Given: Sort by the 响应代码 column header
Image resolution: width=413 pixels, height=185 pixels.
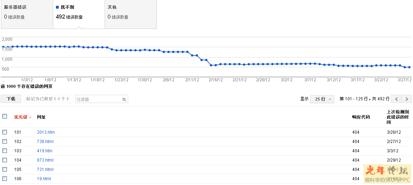Looking at the screenshot, I should pyautogui.click(x=361, y=117).
